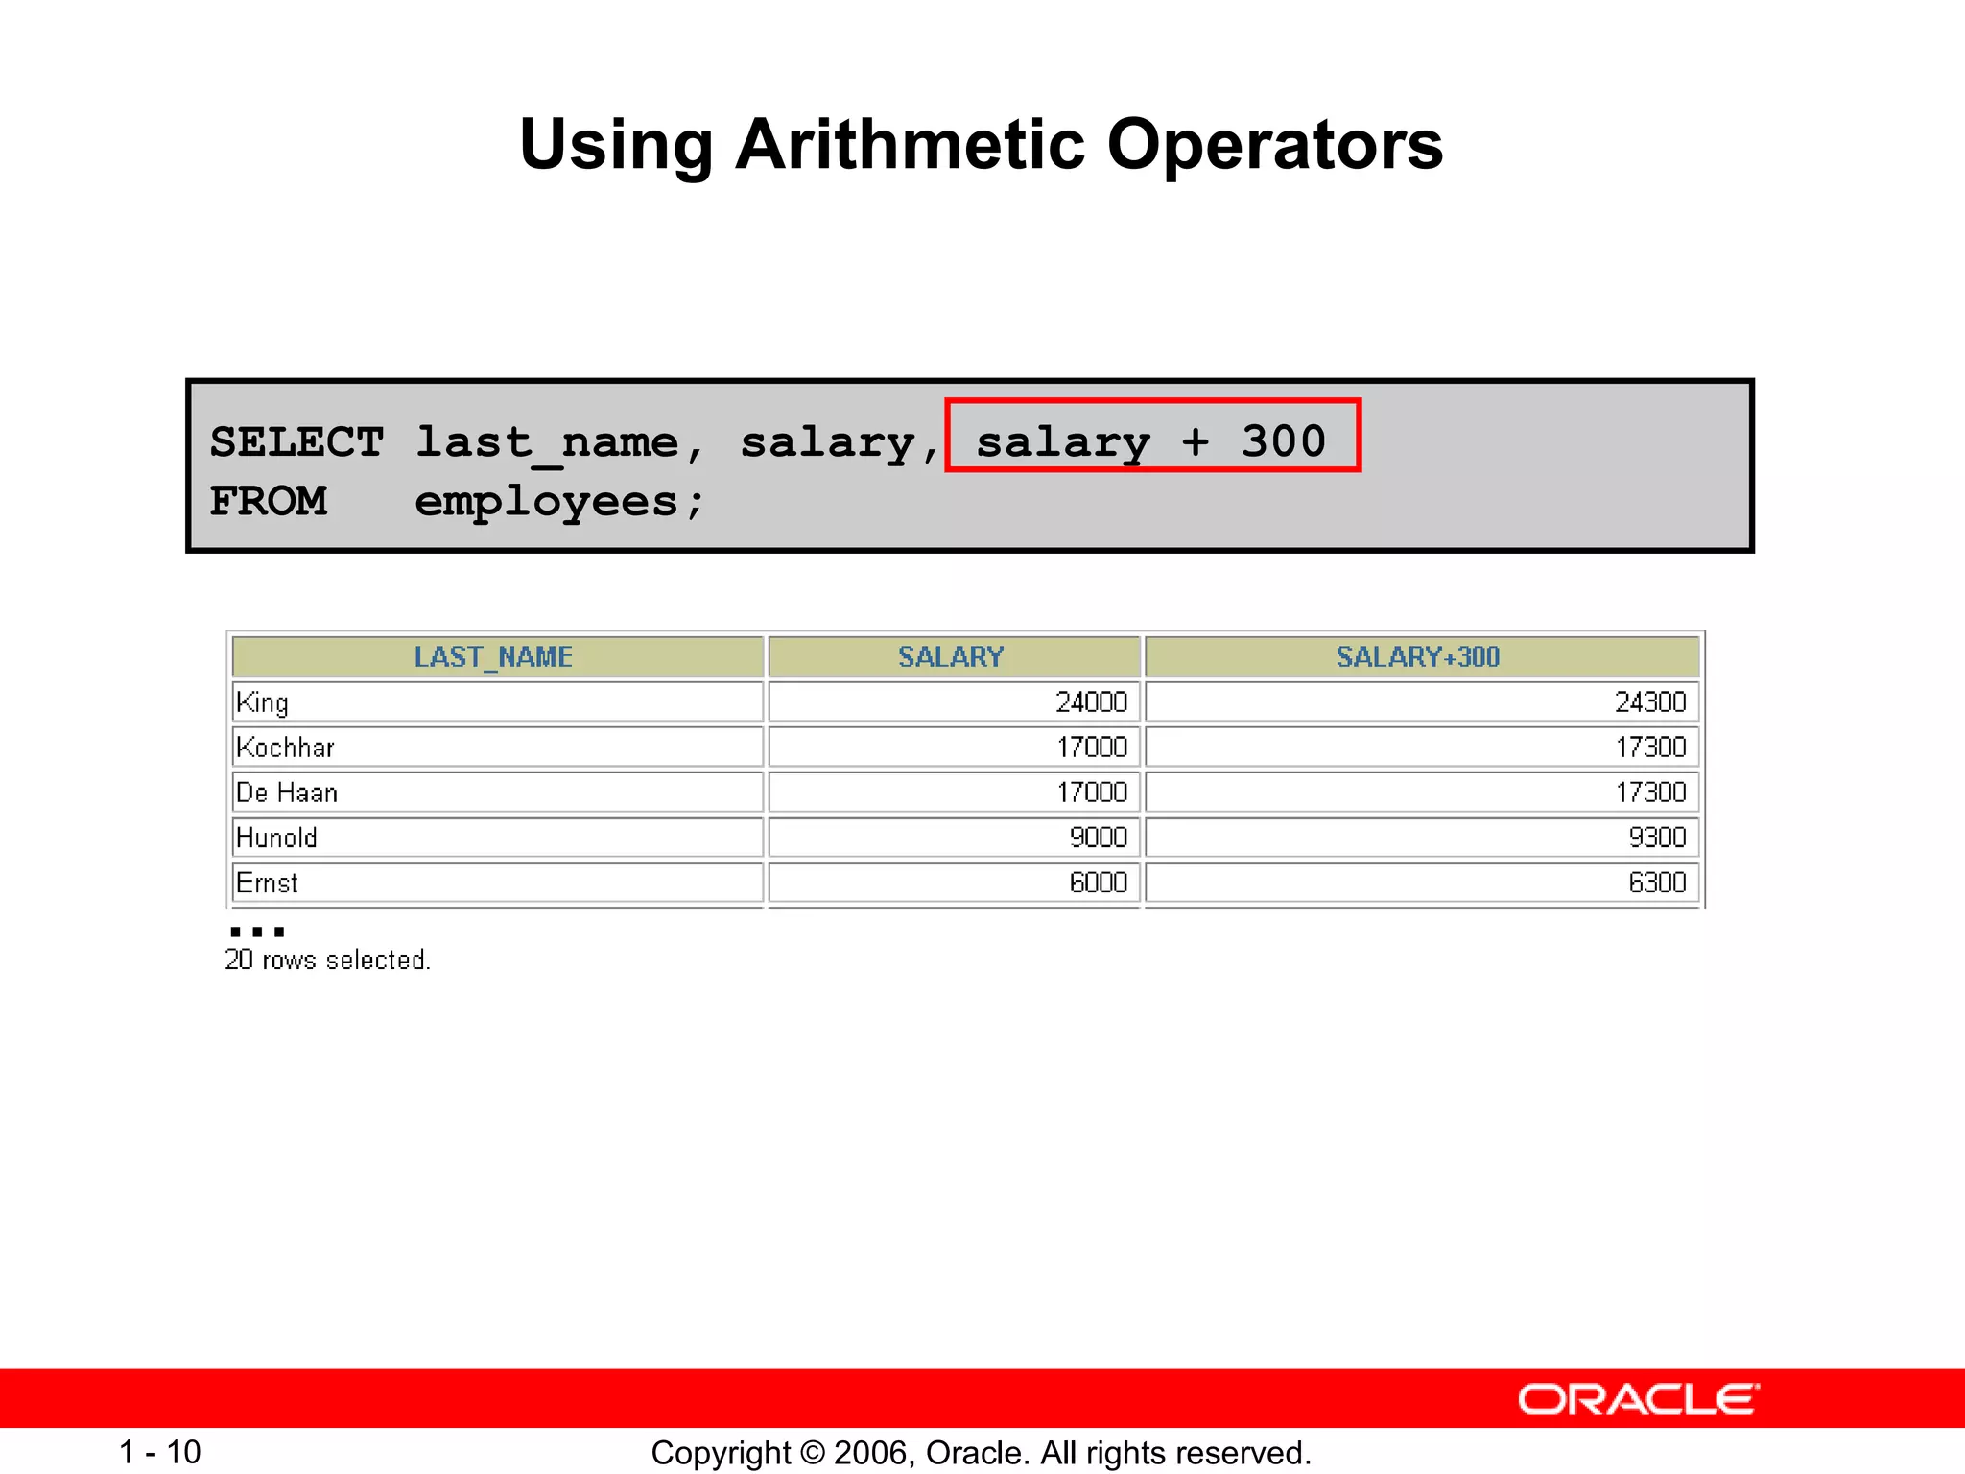This screenshot has height=1474, width=1965.
Task: Select the Kochhar name cell
Action: click(285, 748)
